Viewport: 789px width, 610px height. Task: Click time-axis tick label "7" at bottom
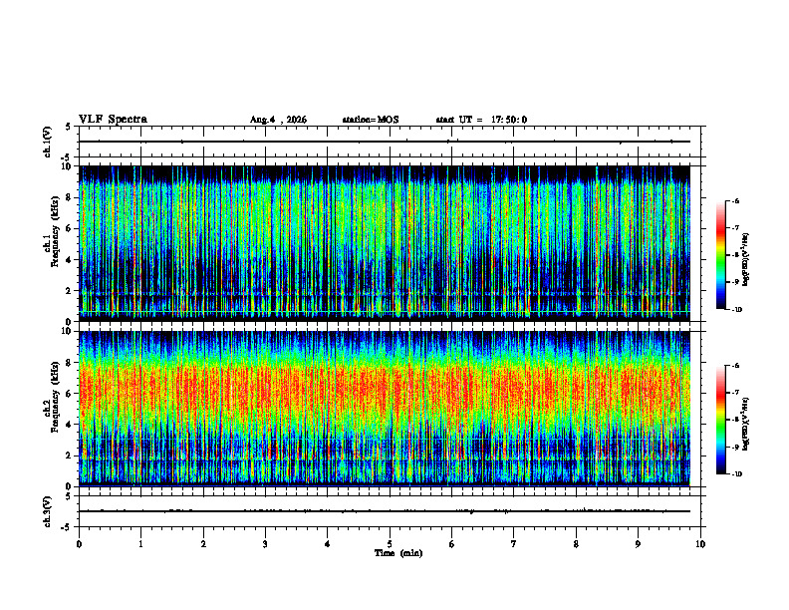[x=514, y=544]
